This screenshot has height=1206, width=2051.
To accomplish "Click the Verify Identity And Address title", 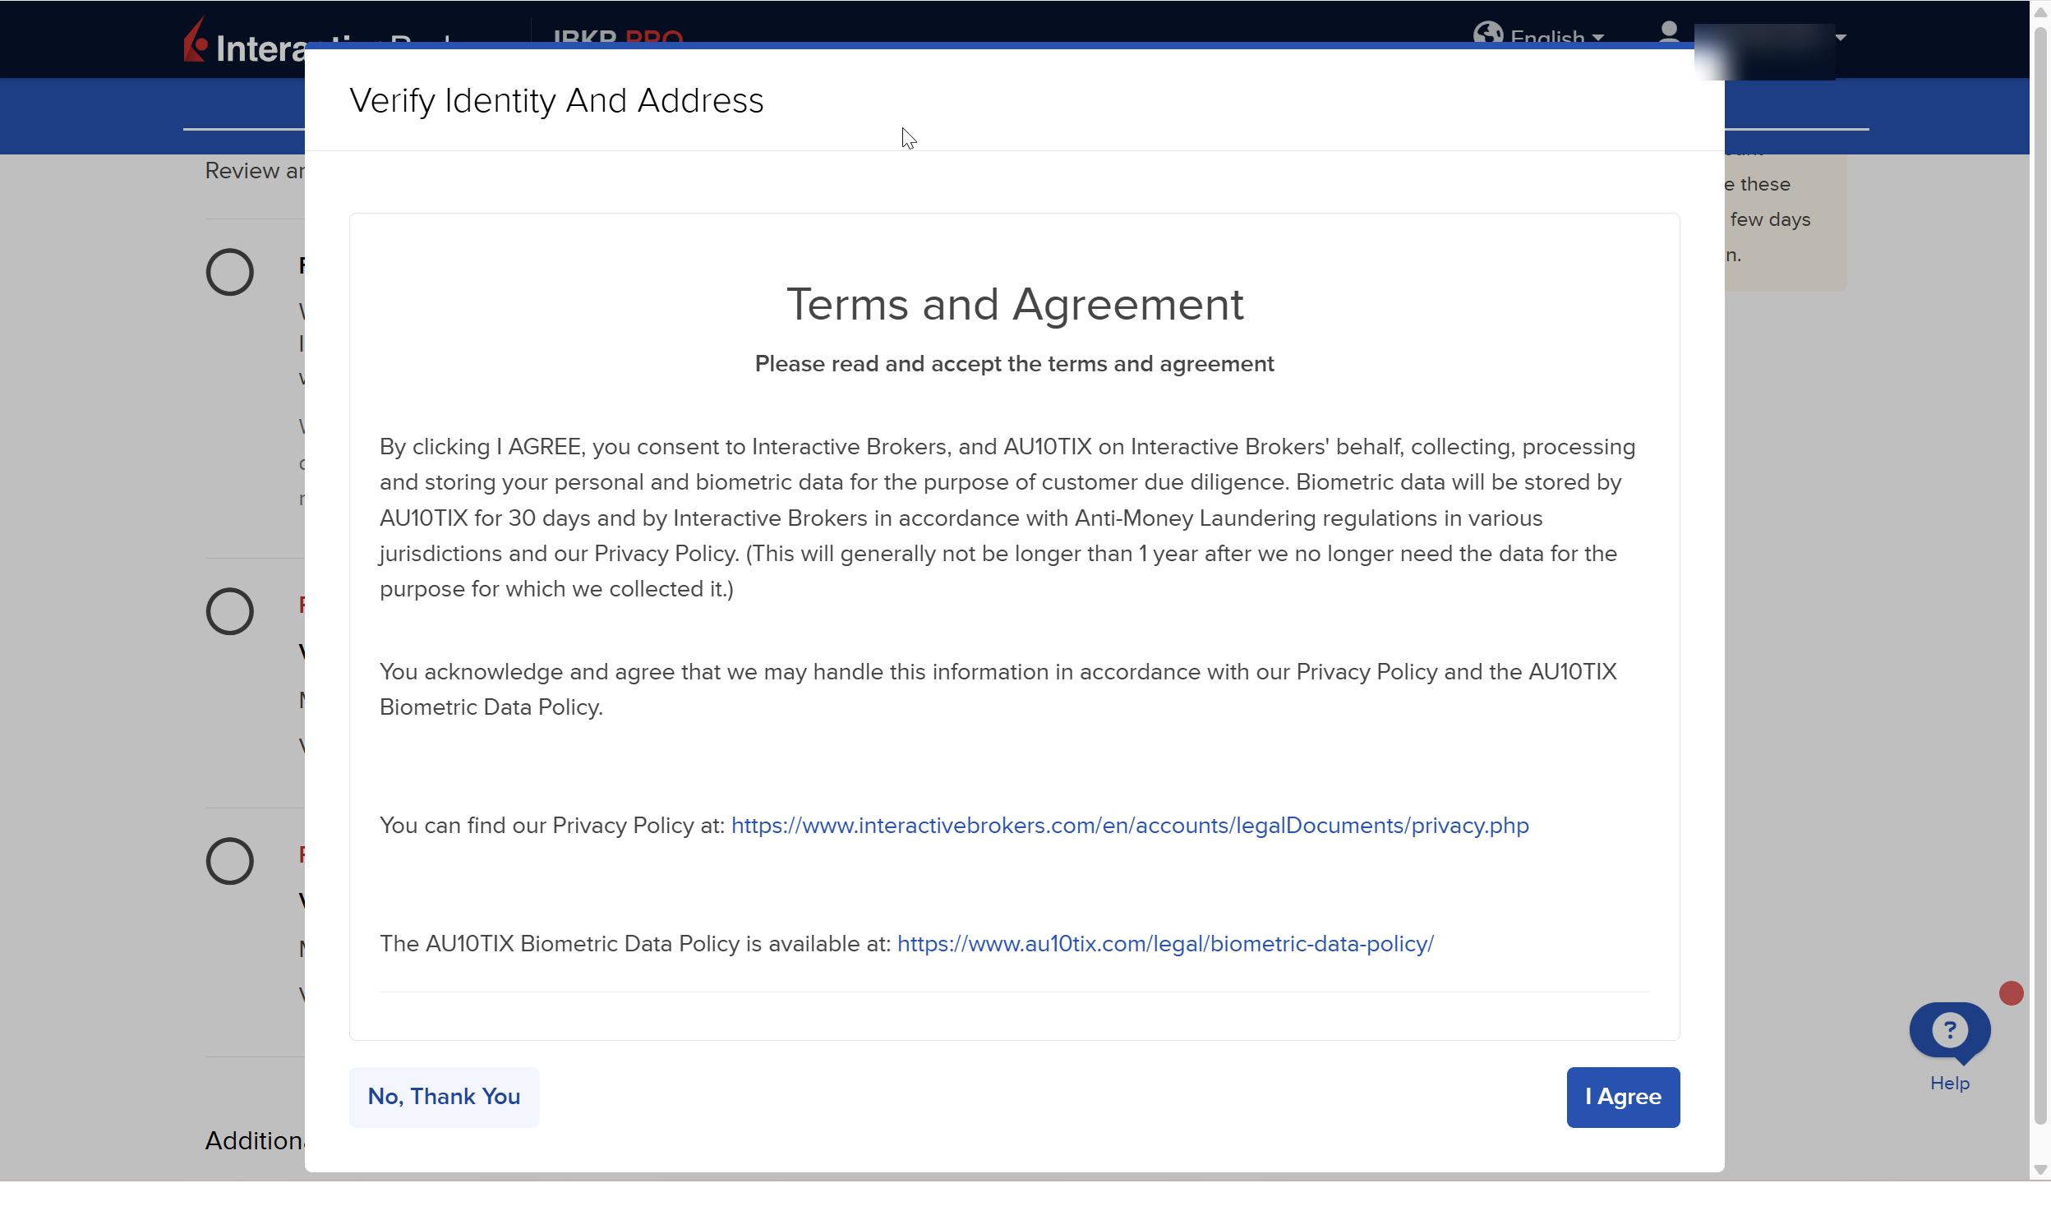I will 556,100.
